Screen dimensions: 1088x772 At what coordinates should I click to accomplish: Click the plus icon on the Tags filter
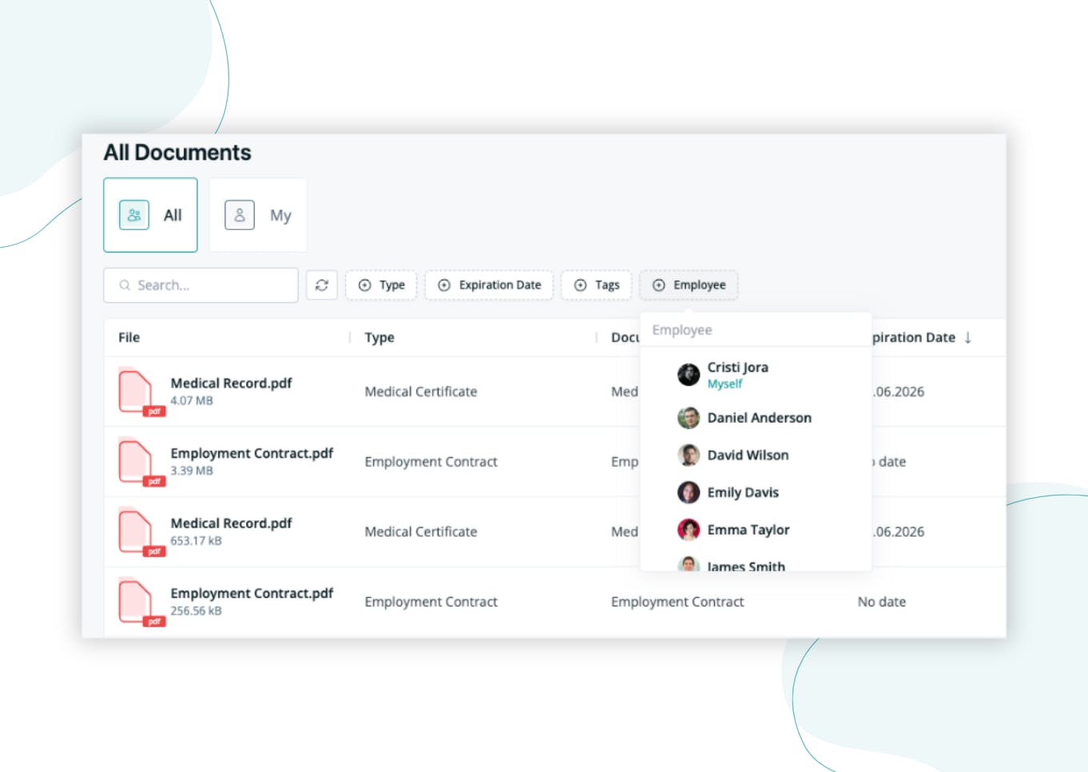[x=580, y=285]
